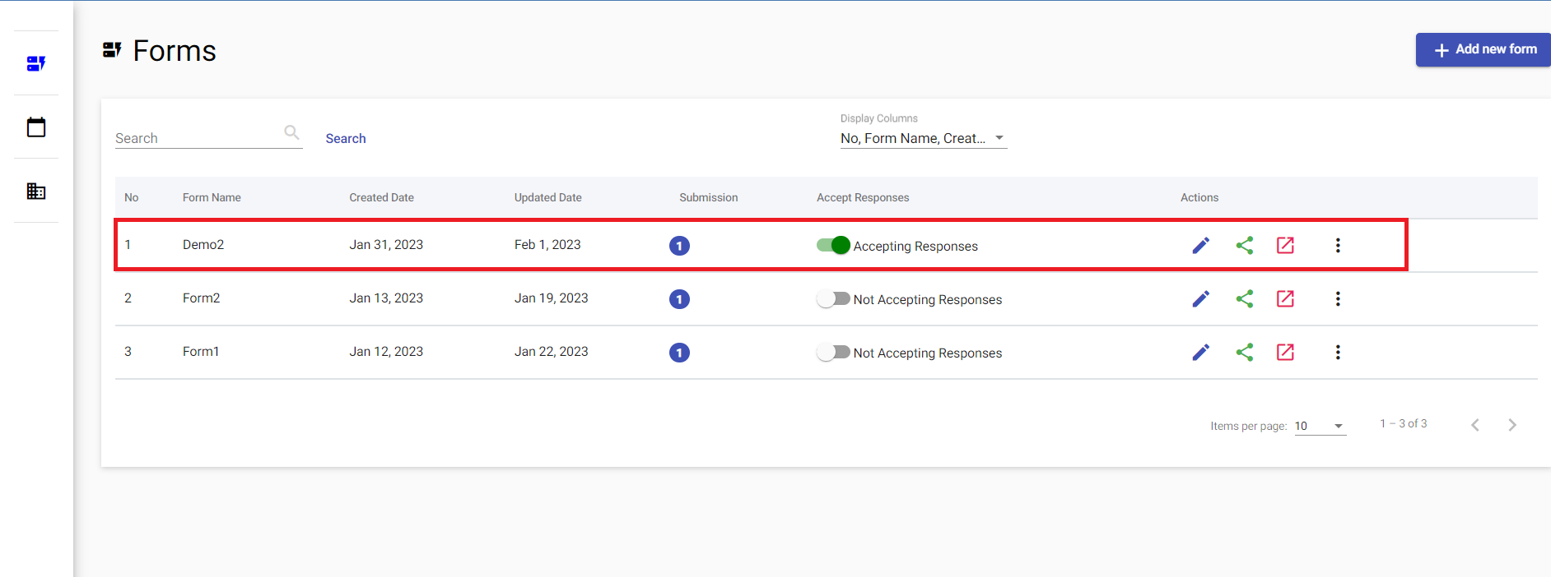Open more options for Form1 row
The height and width of the screenshot is (577, 1551).
1338,352
